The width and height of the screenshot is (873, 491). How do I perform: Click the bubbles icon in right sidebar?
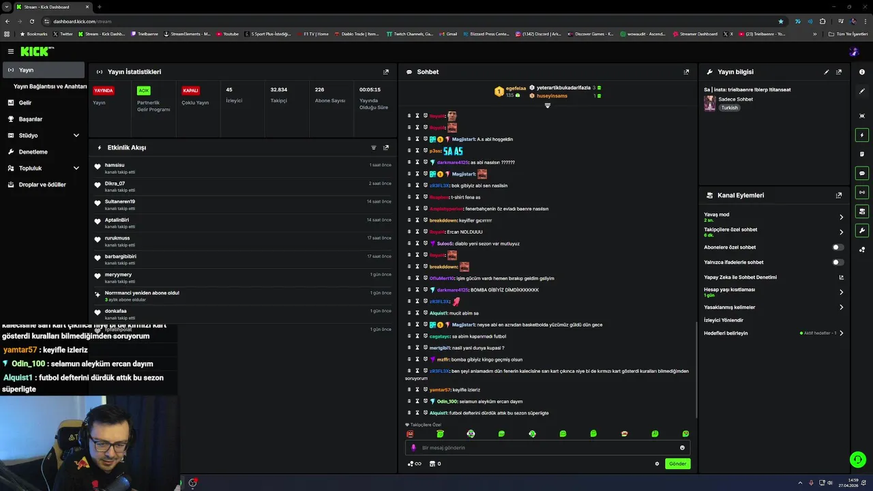pyautogui.click(x=862, y=250)
